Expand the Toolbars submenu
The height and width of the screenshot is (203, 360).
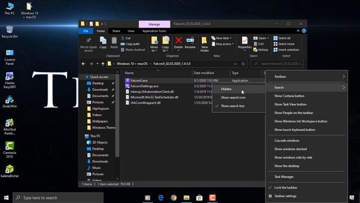pyautogui.click(x=307, y=77)
